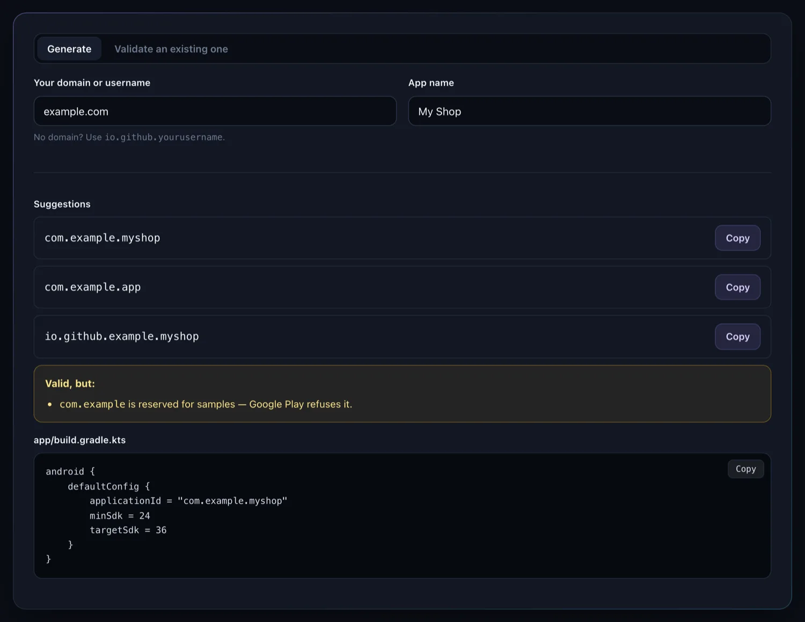
Task: Click the 'App name' label
Action: tap(431, 83)
